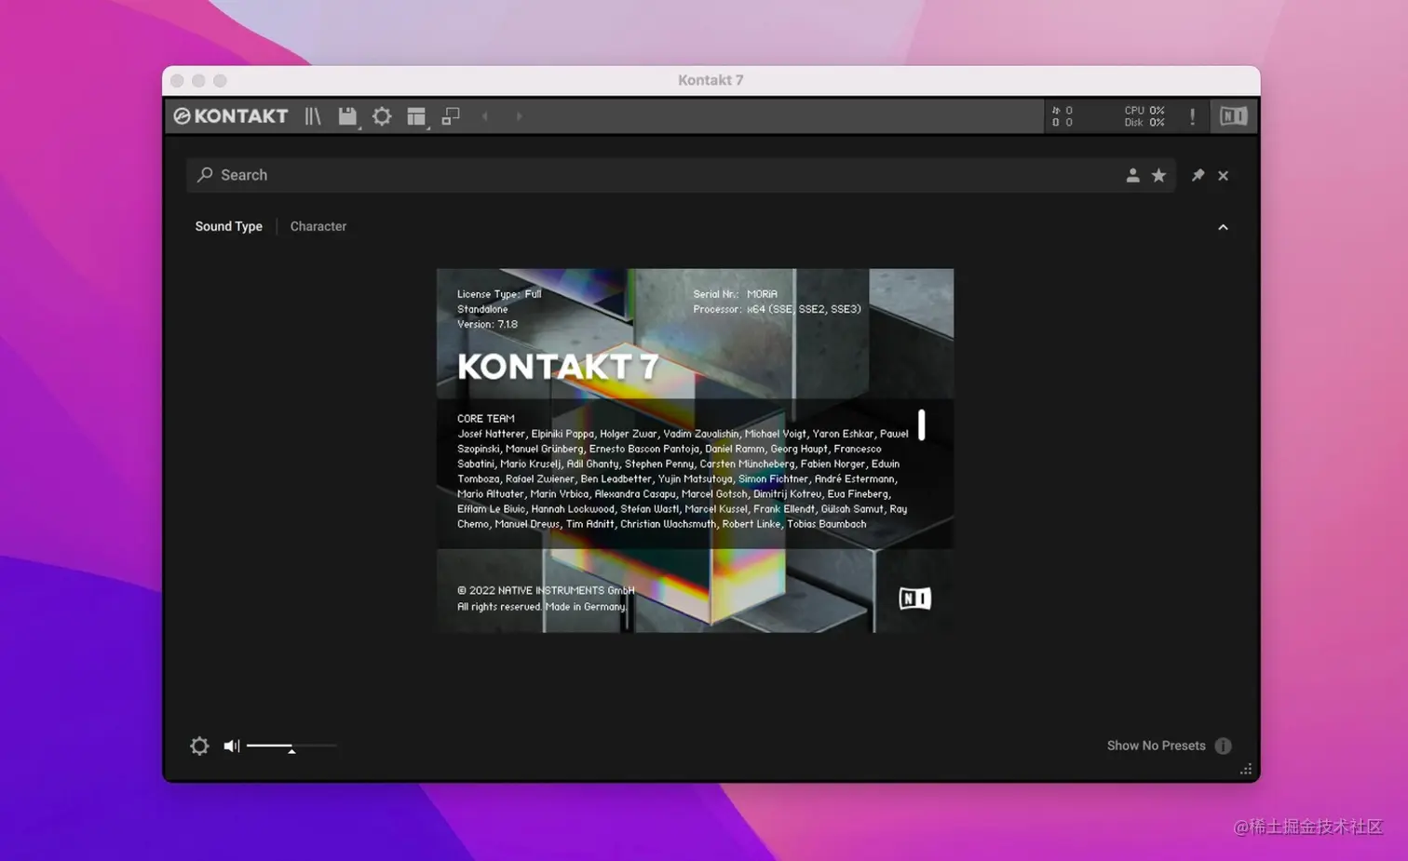The width and height of the screenshot is (1408, 861).
Task: Collapse the tag filter section chevron
Action: click(x=1223, y=227)
